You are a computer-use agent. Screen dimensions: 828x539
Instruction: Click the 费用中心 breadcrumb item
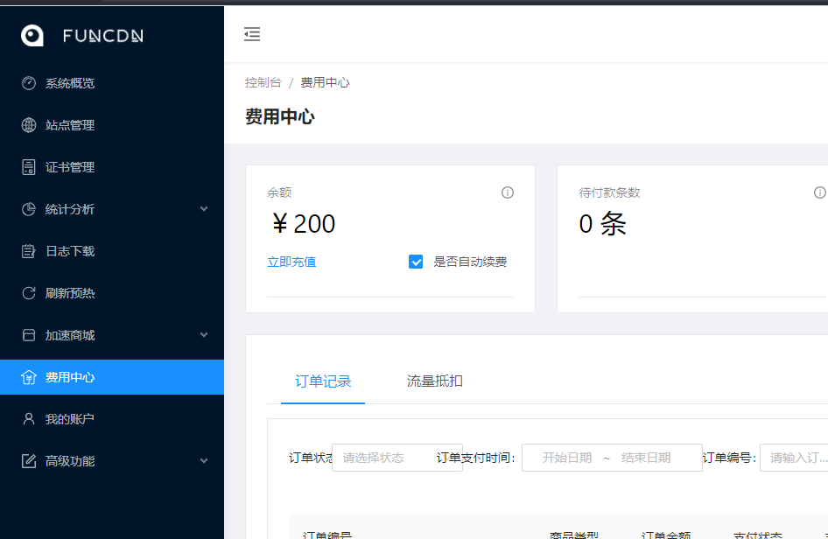click(325, 82)
